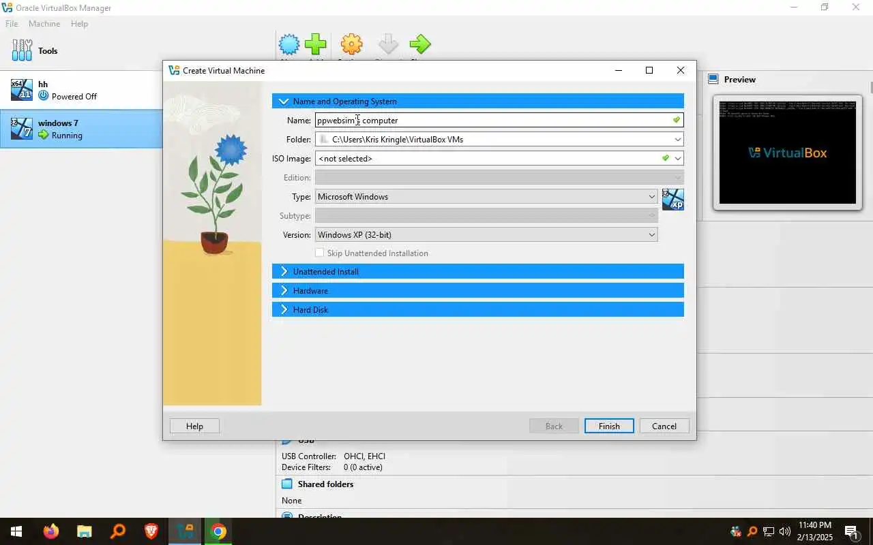Minimize the Create Virtual Machine dialog
Viewport: 873px width, 545px height.
tap(619, 70)
